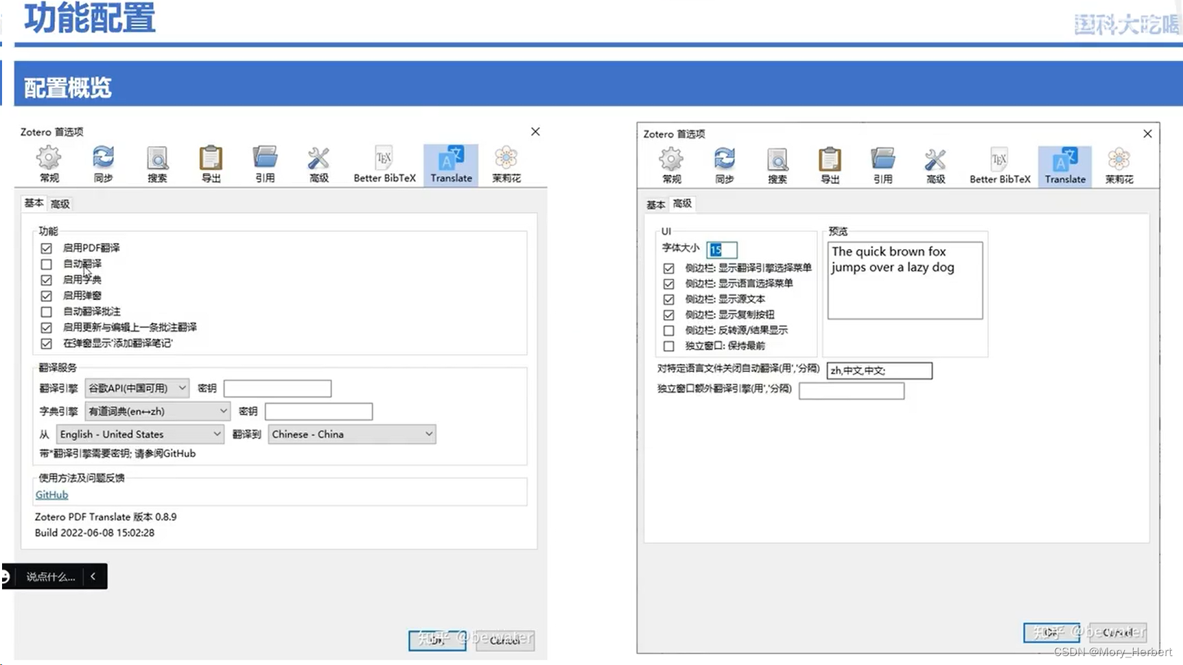Open 引用 cite pane in left preferences window
The height and width of the screenshot is (665, 1183).
pos(265,165)
